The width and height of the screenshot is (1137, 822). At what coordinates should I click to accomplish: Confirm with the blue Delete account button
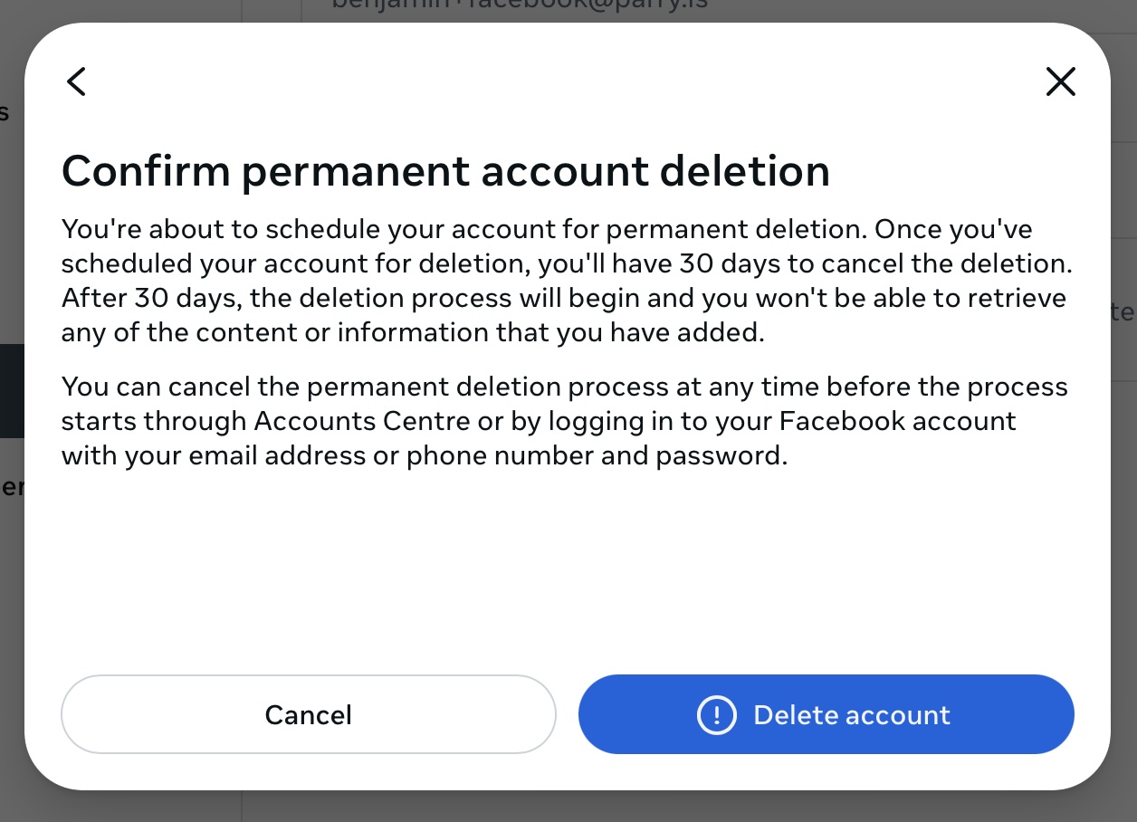coord(826,714)
